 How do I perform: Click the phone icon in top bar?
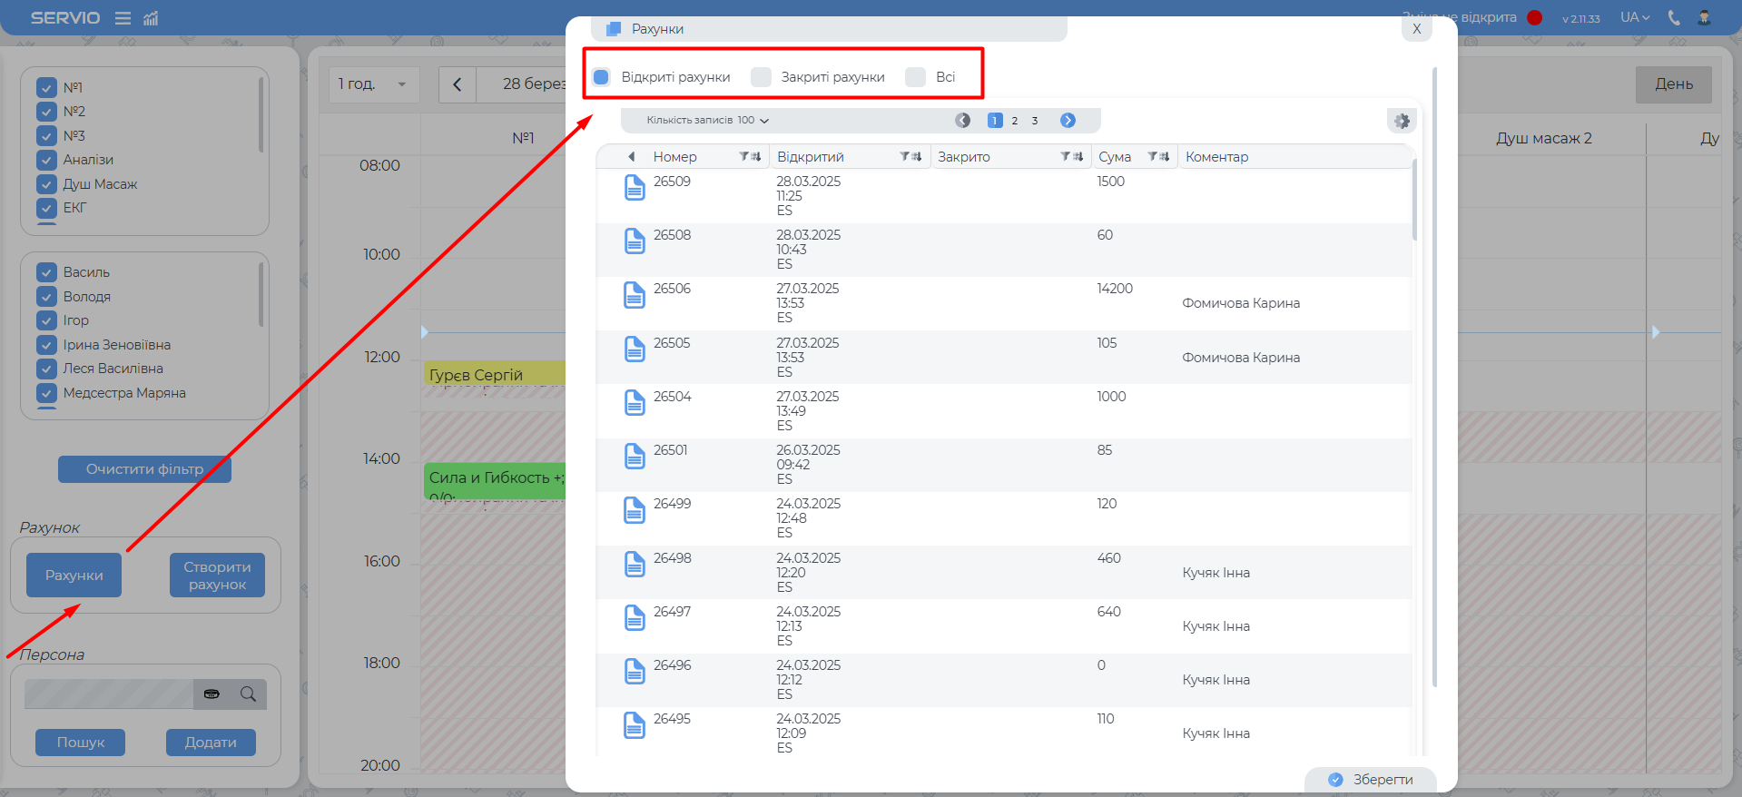[x=1674, y=17]
